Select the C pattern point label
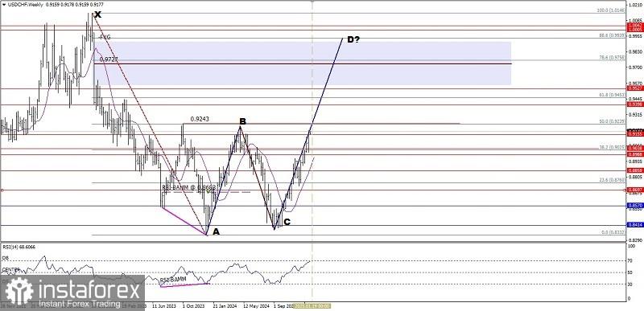The image size is (644, 311). [x=287, y=222]
